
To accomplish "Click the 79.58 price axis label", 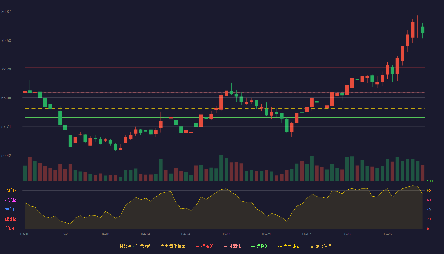I will tap(6, 41).
